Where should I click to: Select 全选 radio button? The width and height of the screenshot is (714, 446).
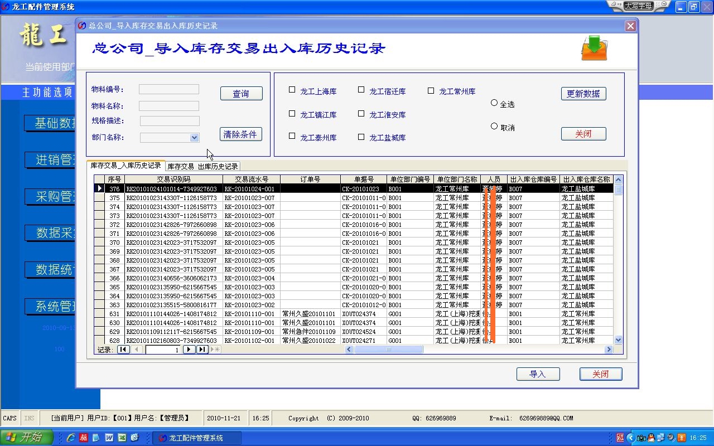(494, 103)
